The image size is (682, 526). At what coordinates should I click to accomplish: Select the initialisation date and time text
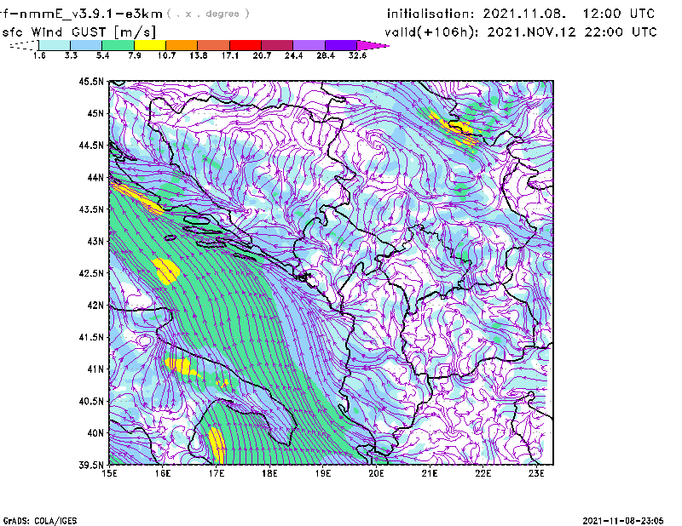[x=521, y=14]
